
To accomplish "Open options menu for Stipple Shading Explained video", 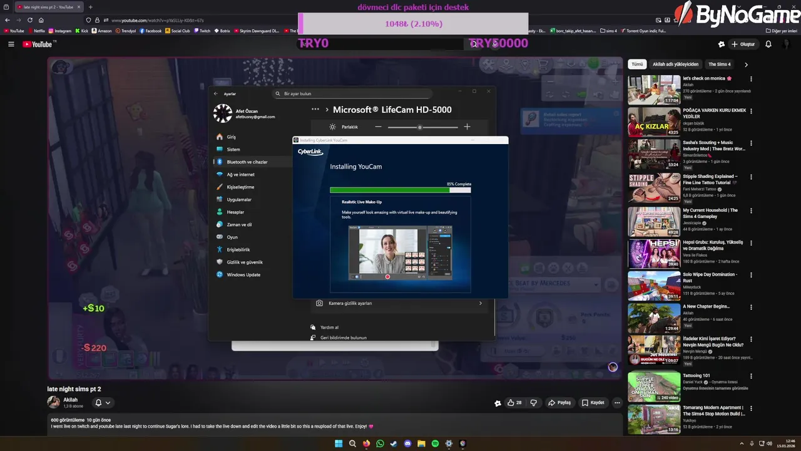I will point(751,177).
